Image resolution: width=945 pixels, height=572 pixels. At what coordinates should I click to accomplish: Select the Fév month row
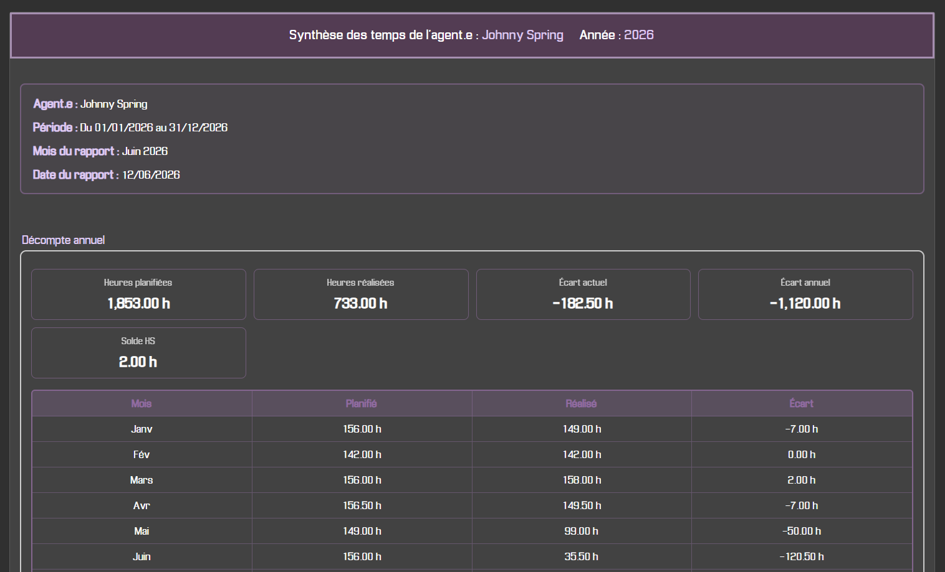click(x=472, y=454)
